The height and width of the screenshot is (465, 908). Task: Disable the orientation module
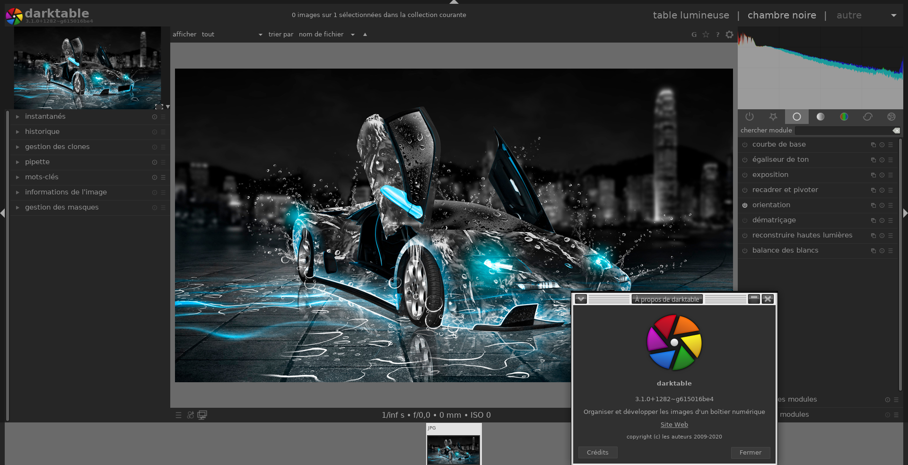point(745,205)
